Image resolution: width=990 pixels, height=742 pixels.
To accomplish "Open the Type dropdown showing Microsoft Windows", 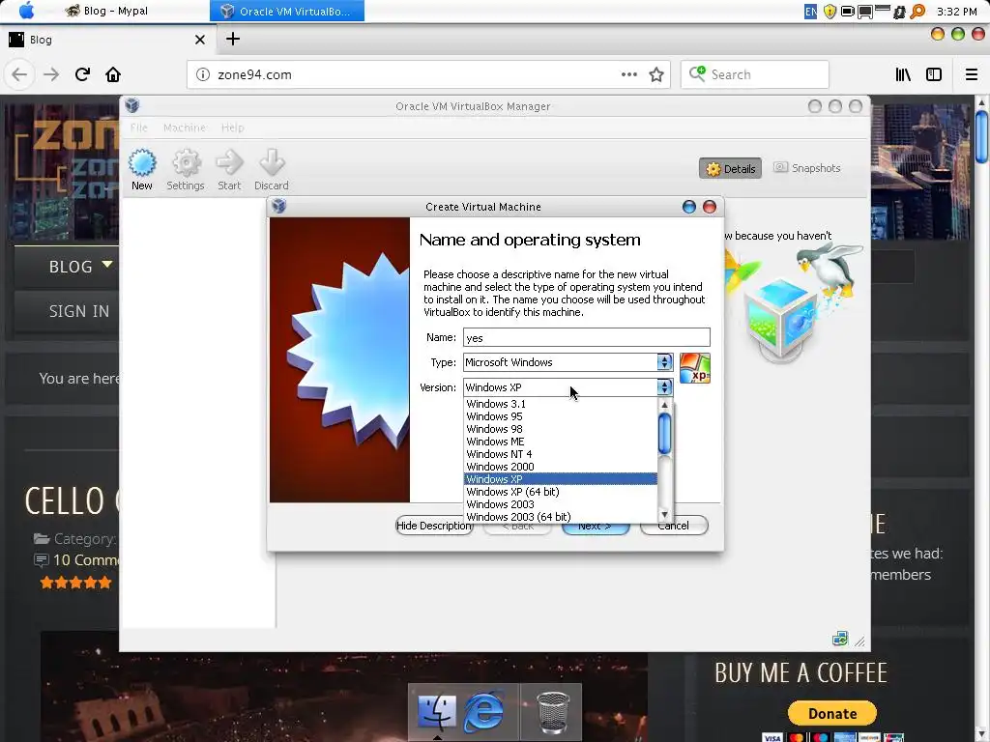I will click(568, 362).
